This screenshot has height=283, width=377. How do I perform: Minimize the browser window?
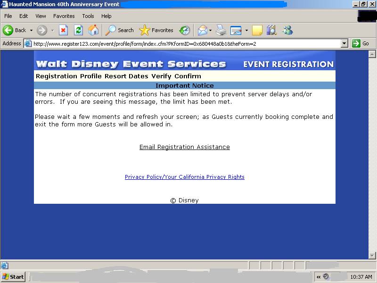pyautogui.click(x=356, y=4)
